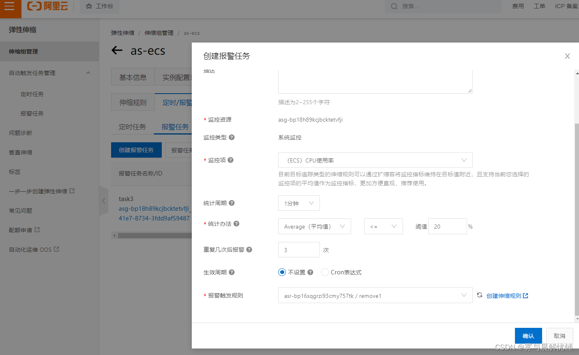Image resolution: width=579 pixels, height=355 pixels.
Task: Show help for 统计办法
Action: pyautogui.click(x=236, y=224)
